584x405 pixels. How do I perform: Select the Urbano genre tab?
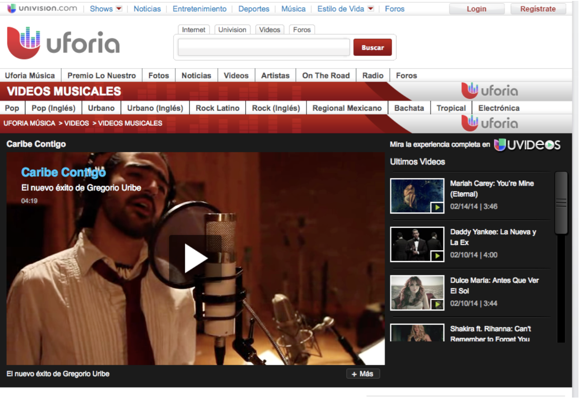tap(101, 108)
